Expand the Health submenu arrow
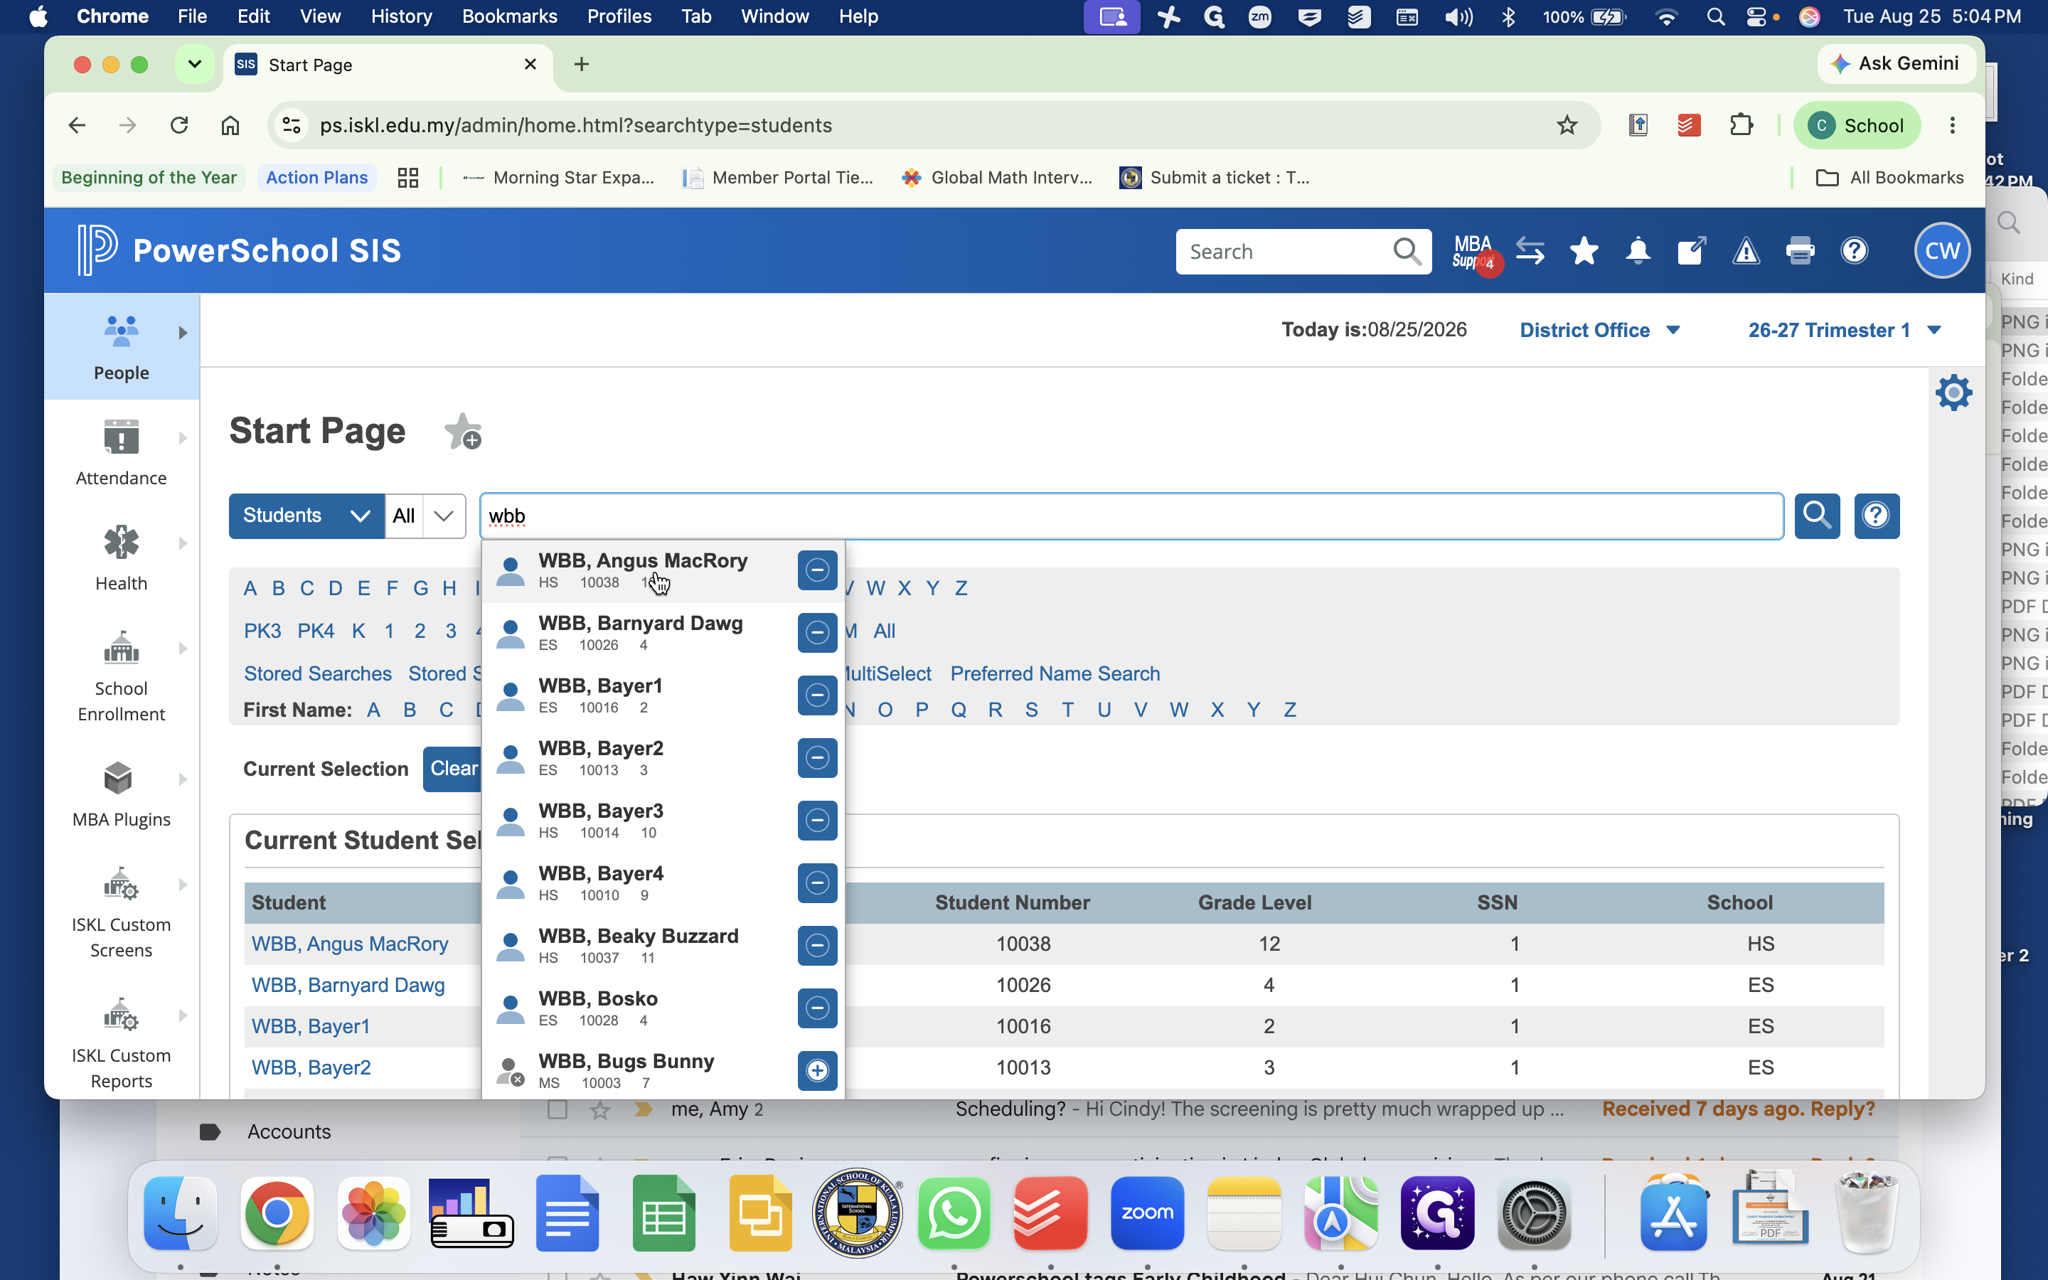The width and height of the screenshot is (2048, 1280). 183,543
